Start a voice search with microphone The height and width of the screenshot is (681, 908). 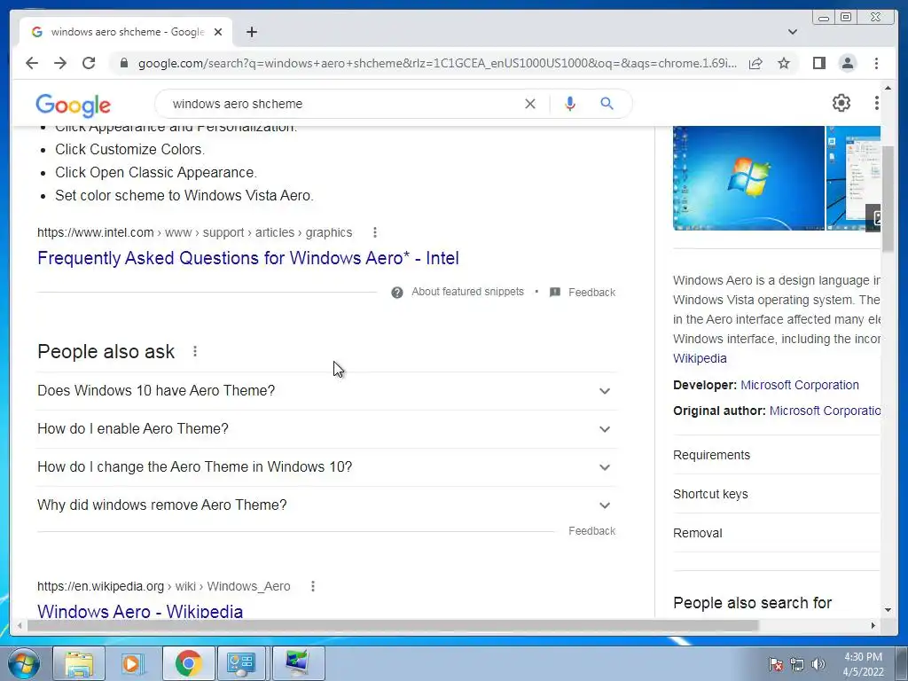tap(570, 104)
